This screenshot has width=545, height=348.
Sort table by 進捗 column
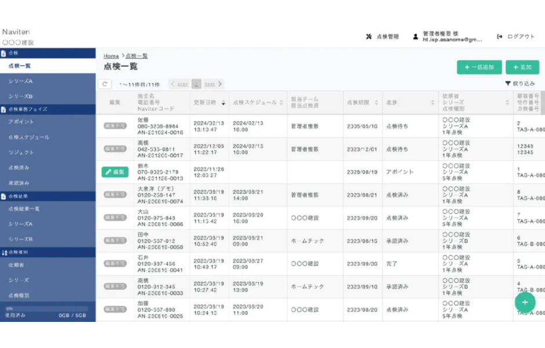[x=433, y=103]
